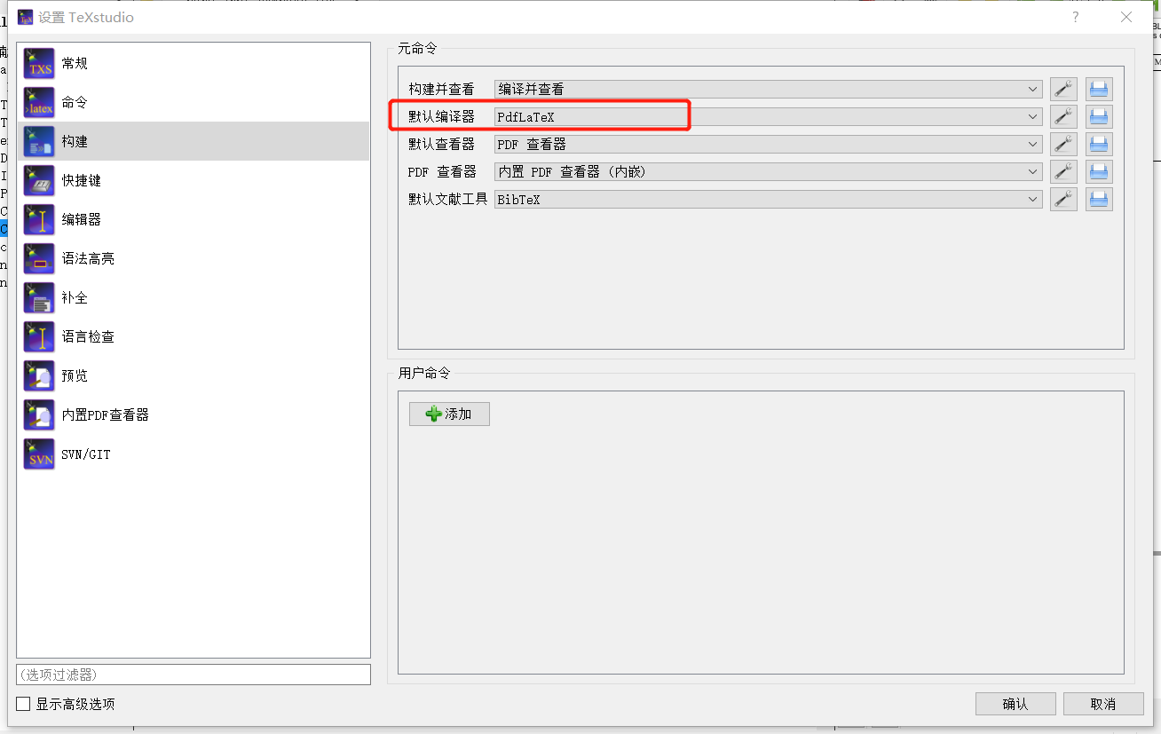Select the 命令 settings icon
The width and height of the screenshot is (1161, 734).
click(x=75, y=101)
